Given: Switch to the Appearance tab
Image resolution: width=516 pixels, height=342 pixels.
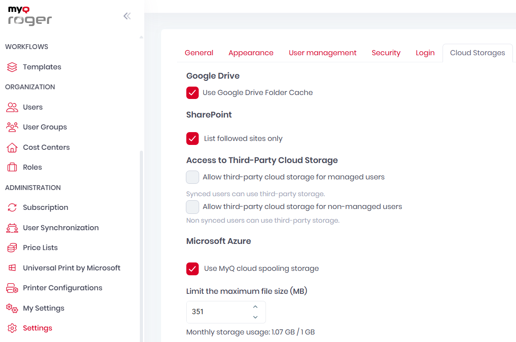Looking at the screenshot, I should click(251, 53).
